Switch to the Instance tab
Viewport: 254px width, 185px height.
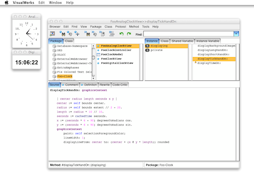152,41
